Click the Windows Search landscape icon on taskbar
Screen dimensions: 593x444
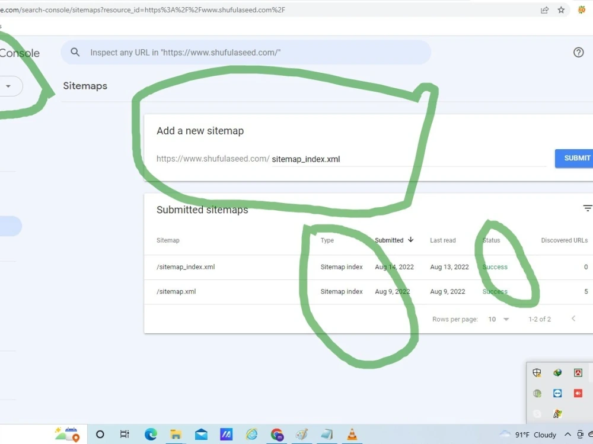67,434
